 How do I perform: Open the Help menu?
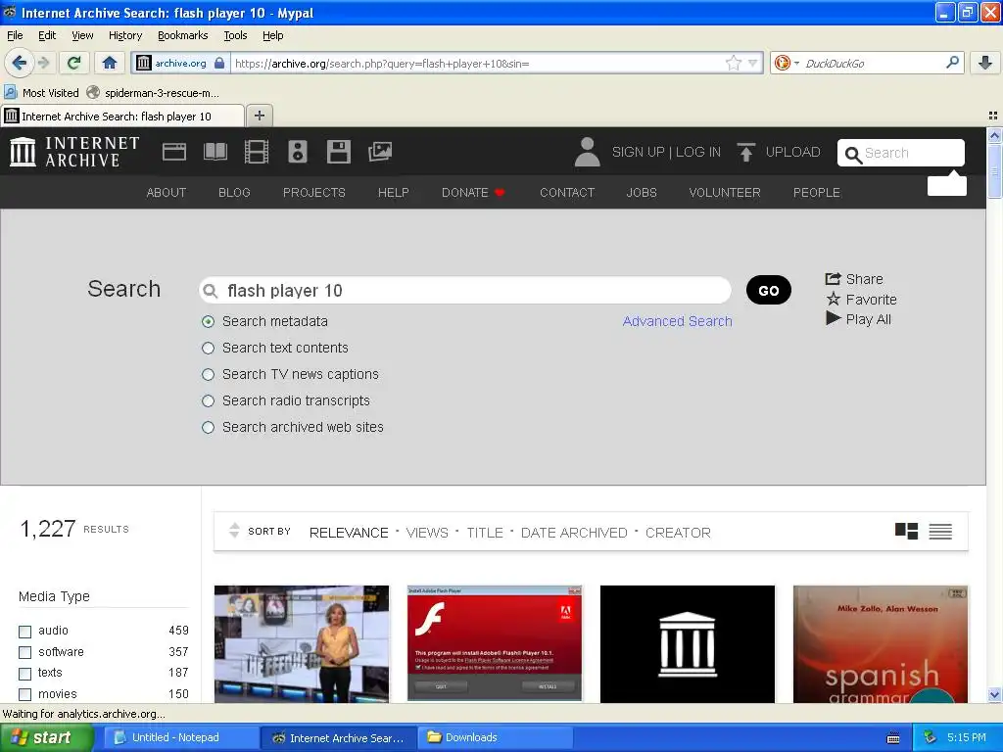[x=272, y=35]
